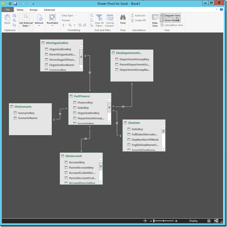Switch to Excel workbook icon

pyautogui.click(x=10, y=4)
